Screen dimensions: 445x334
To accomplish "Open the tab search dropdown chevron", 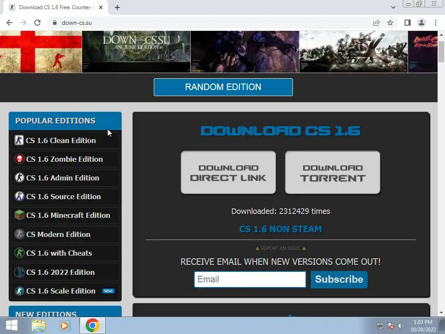I will point(393,7).
